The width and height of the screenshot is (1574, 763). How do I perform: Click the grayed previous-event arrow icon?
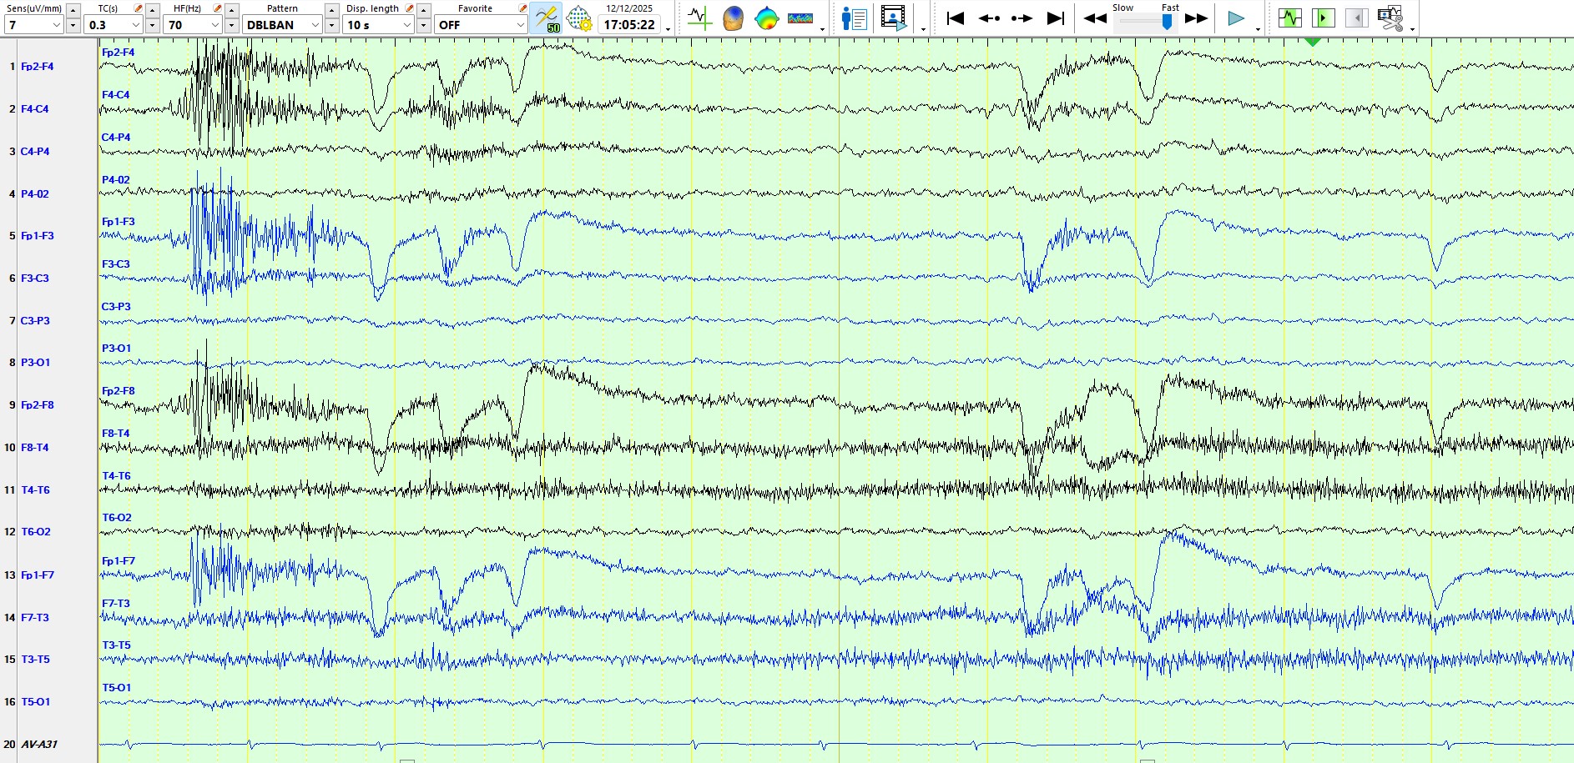pos(1357,18)
